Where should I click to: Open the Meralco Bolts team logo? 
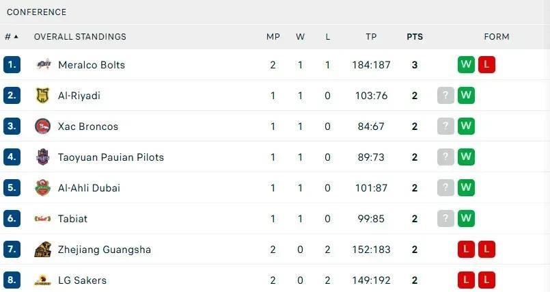point(43,64)
